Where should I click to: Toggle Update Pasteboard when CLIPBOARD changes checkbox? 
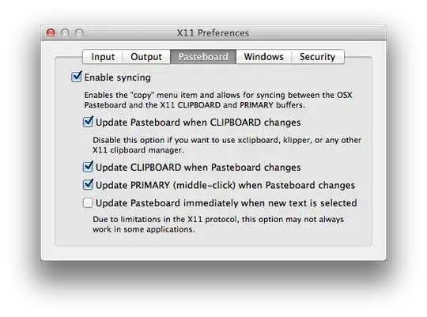point(88,122)
